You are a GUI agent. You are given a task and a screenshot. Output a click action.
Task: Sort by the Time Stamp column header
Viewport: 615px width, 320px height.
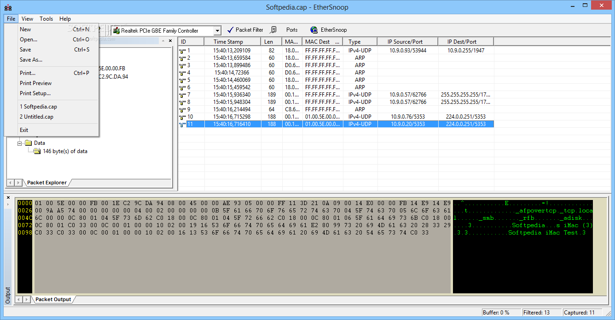coord(233,42)
